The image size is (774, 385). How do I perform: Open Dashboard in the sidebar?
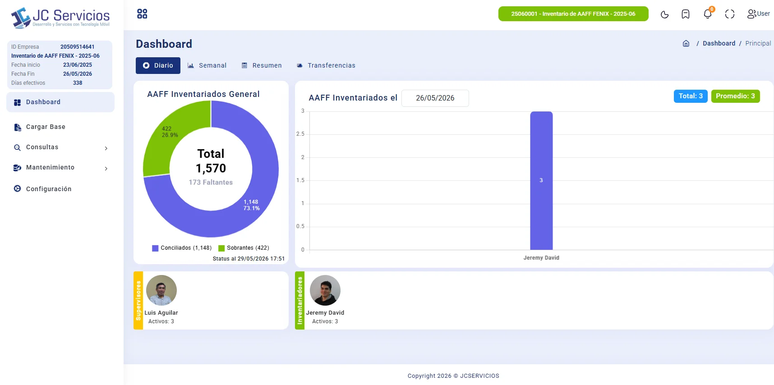(60, 102)
